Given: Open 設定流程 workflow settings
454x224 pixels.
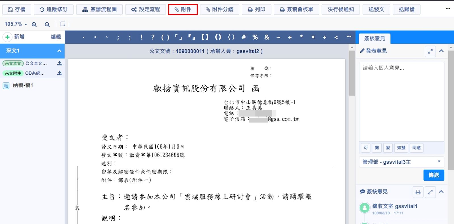Looking at the screenshot, I should [x=145, y=9].
